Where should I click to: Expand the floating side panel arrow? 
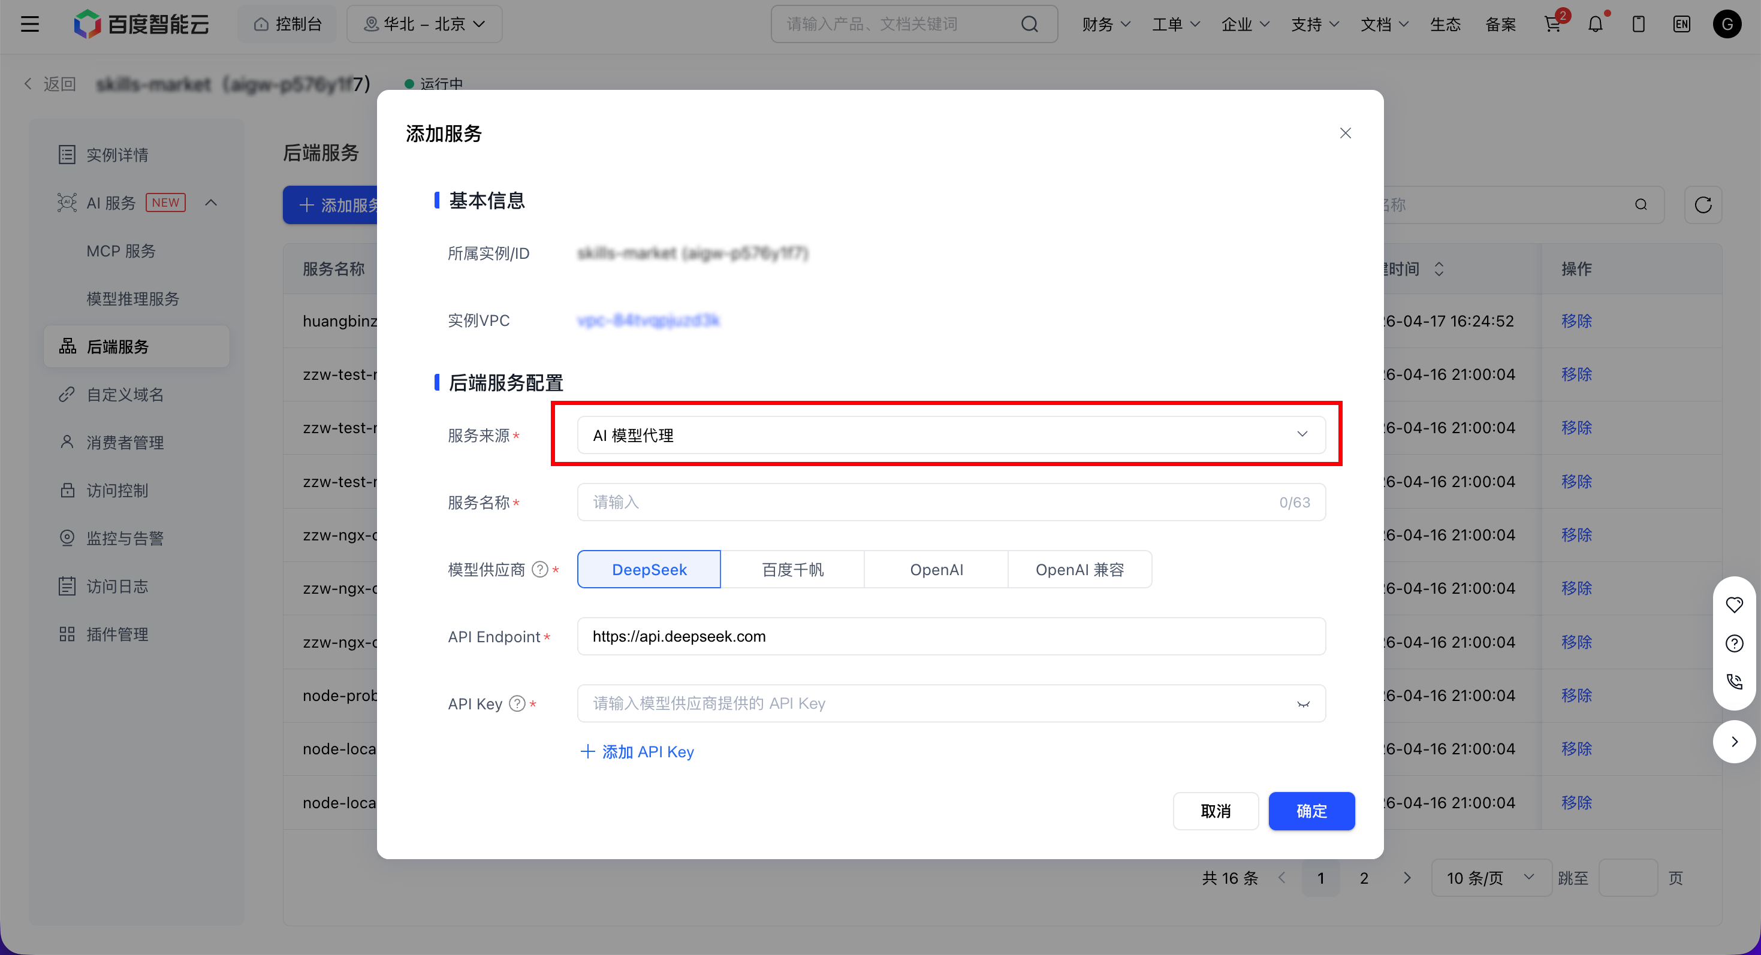(x=1735, y=742)
